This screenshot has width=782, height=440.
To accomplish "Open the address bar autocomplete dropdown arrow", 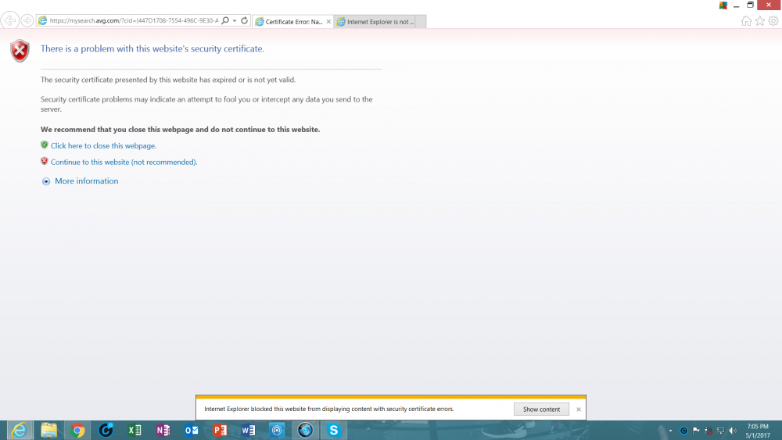I will click(235, 20).
